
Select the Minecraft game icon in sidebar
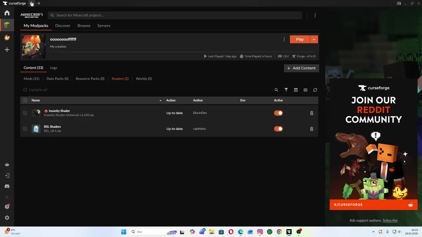point(7,25)
